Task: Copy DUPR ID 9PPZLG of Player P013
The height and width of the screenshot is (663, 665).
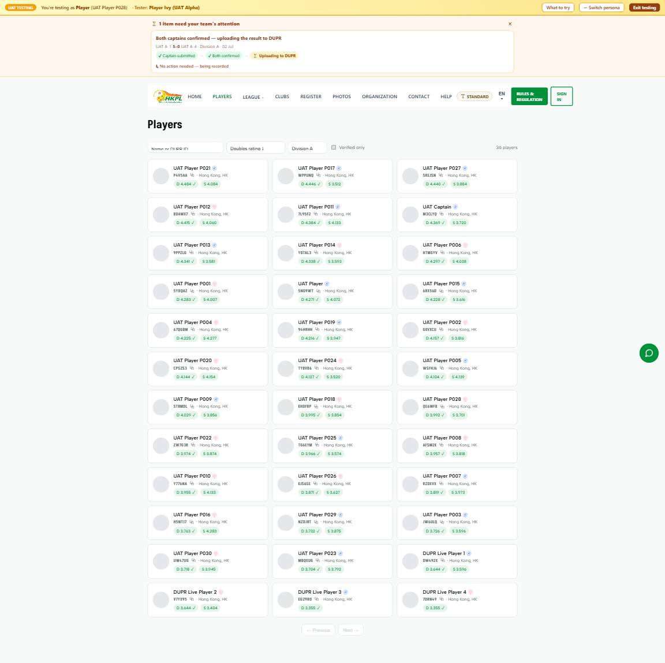Action: (x=191, y=252)
